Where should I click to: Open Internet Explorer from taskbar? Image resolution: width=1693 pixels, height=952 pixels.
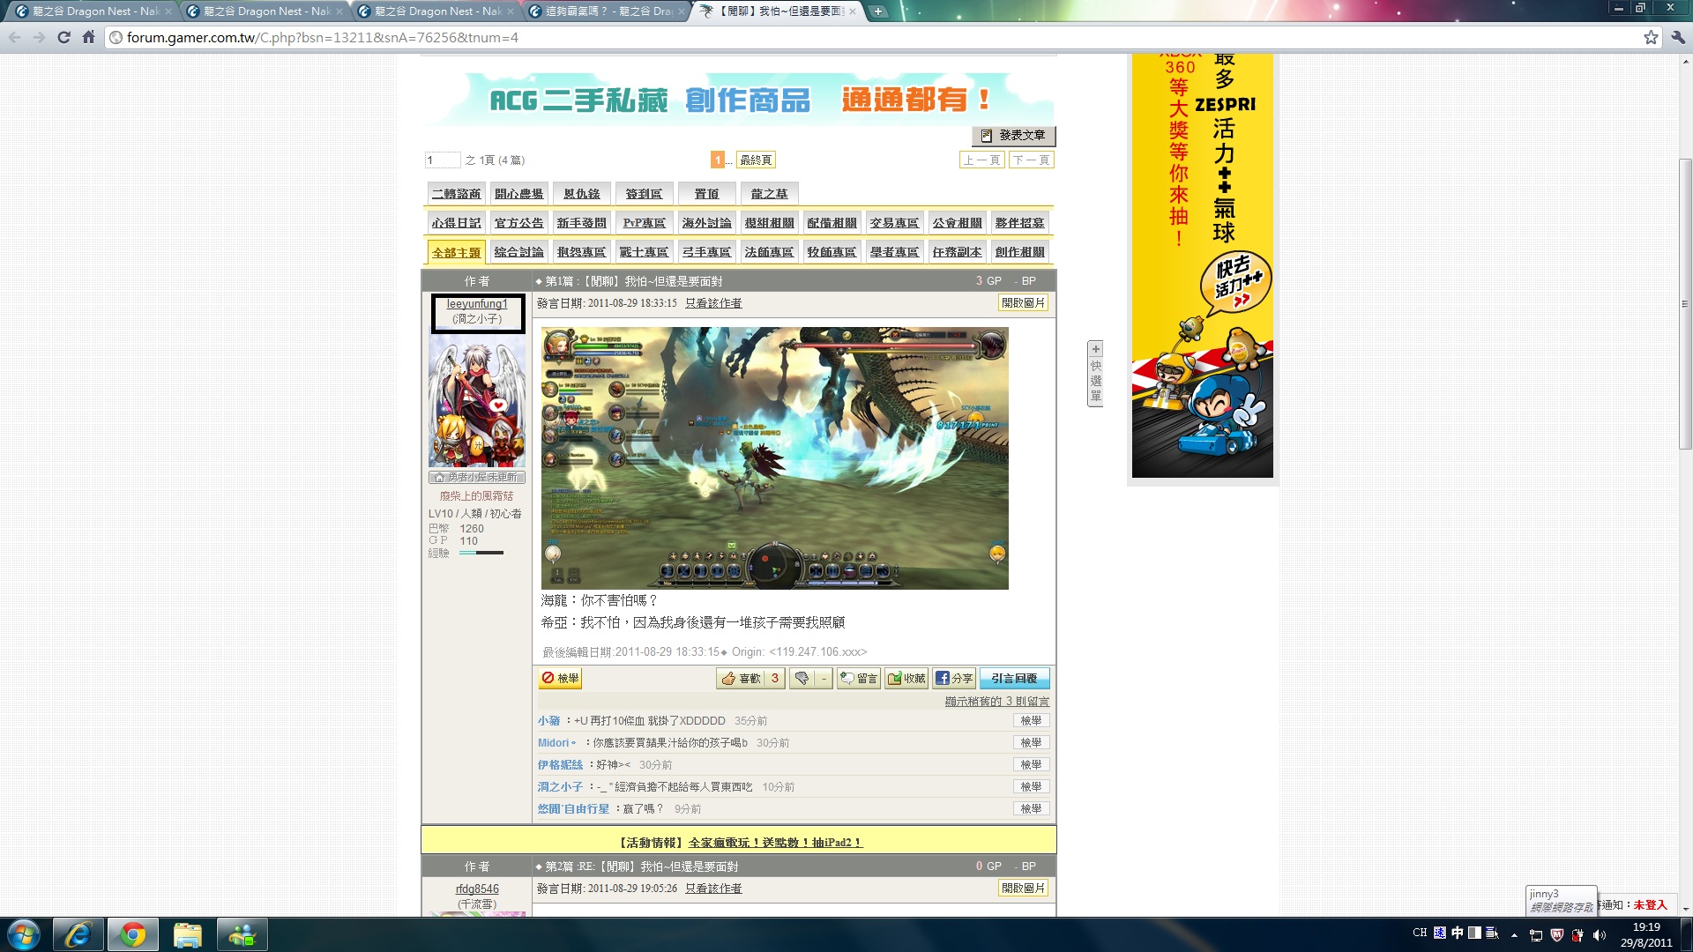click(x=78, y=934)
